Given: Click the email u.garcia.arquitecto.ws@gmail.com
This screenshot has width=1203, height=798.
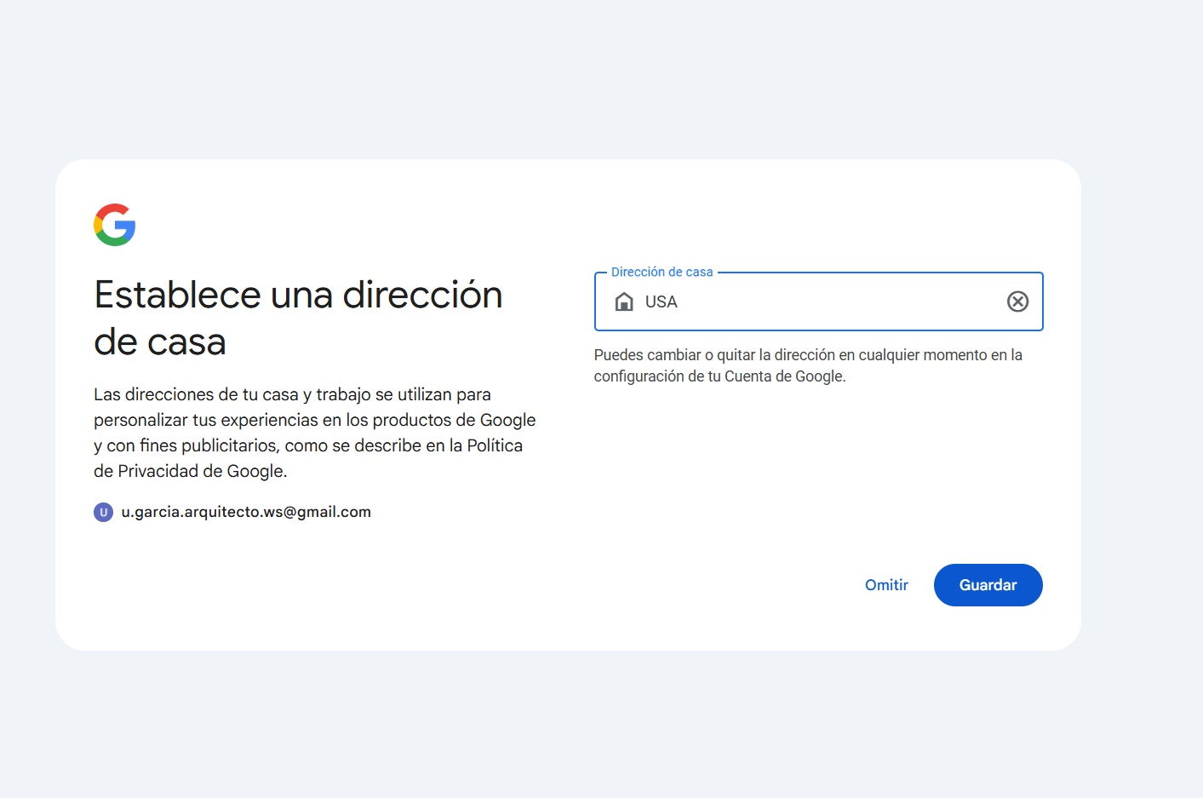Looking at the screenshot, I should 247,512.
